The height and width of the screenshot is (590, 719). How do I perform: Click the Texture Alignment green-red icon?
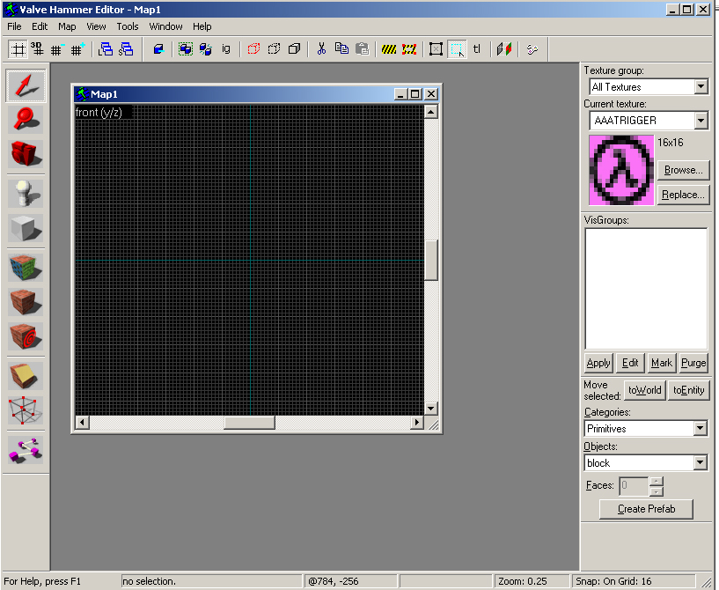504,49
